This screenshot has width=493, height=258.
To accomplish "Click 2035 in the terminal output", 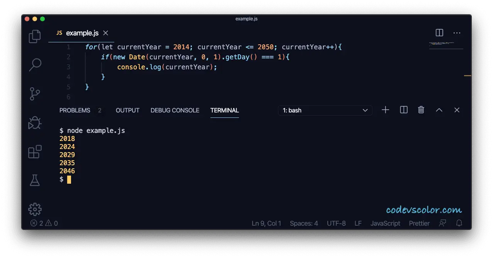I will coord(67,163).
